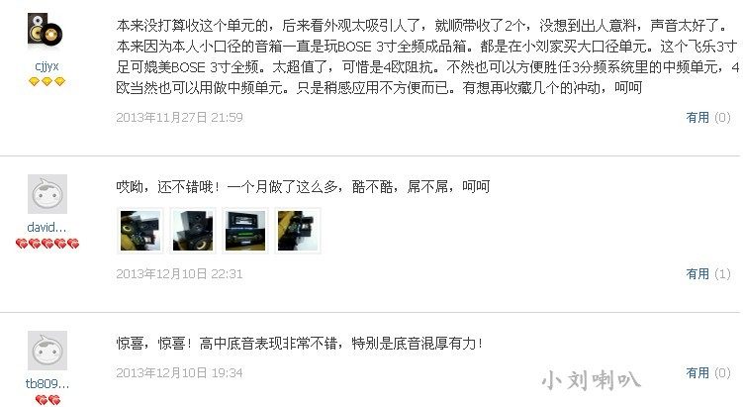This screenshot has height=407, width=743.
Task: Click the 2013年11月27日 21:59 timestamp
Action: 180,117
